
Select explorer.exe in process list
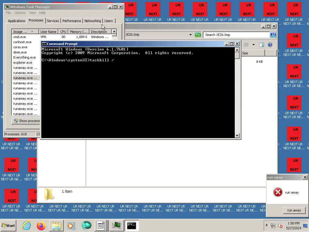[x=23, y=63]
